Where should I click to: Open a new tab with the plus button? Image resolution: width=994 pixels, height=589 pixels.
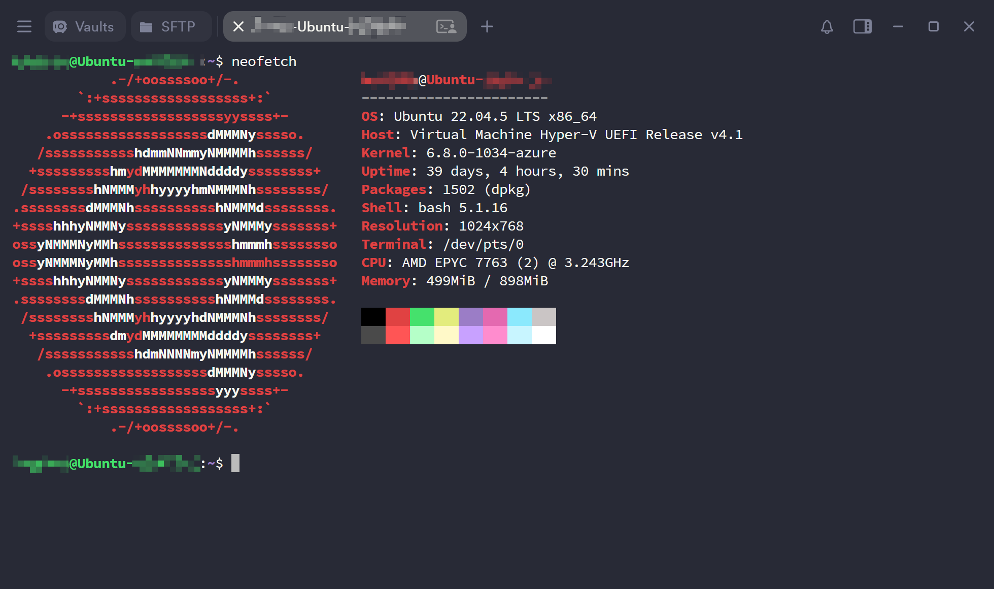coord(487,26)
